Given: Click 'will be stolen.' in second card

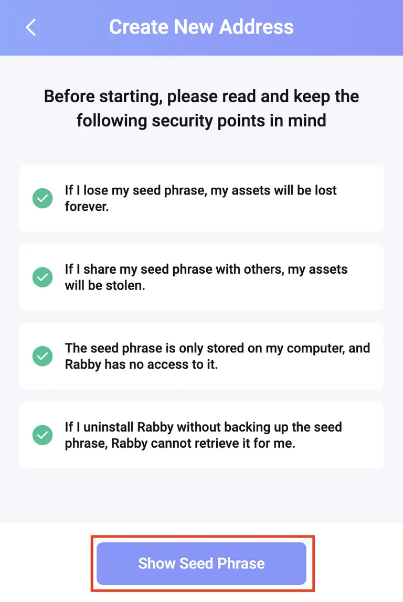Looking at the screenshot, I should pos(105,286).
